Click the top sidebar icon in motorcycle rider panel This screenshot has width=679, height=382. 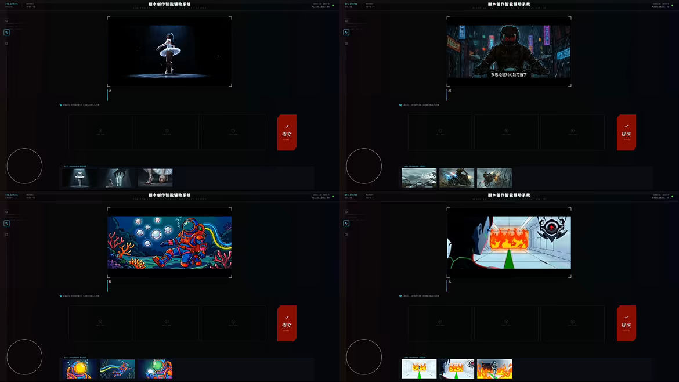coord(346,21)
